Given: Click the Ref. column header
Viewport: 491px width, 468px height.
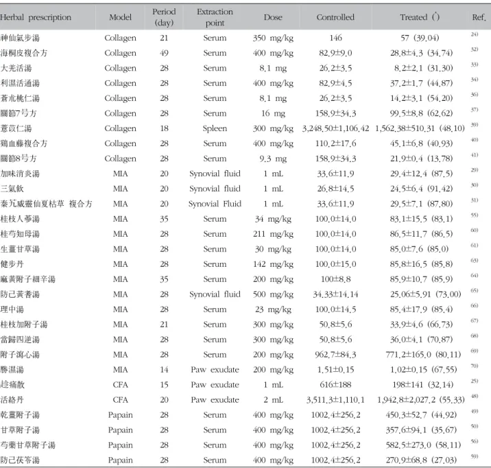Looking at the screenshot, I should (x=479, y=17).
